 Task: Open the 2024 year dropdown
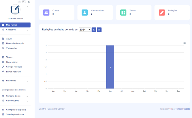tap(85, 30)
